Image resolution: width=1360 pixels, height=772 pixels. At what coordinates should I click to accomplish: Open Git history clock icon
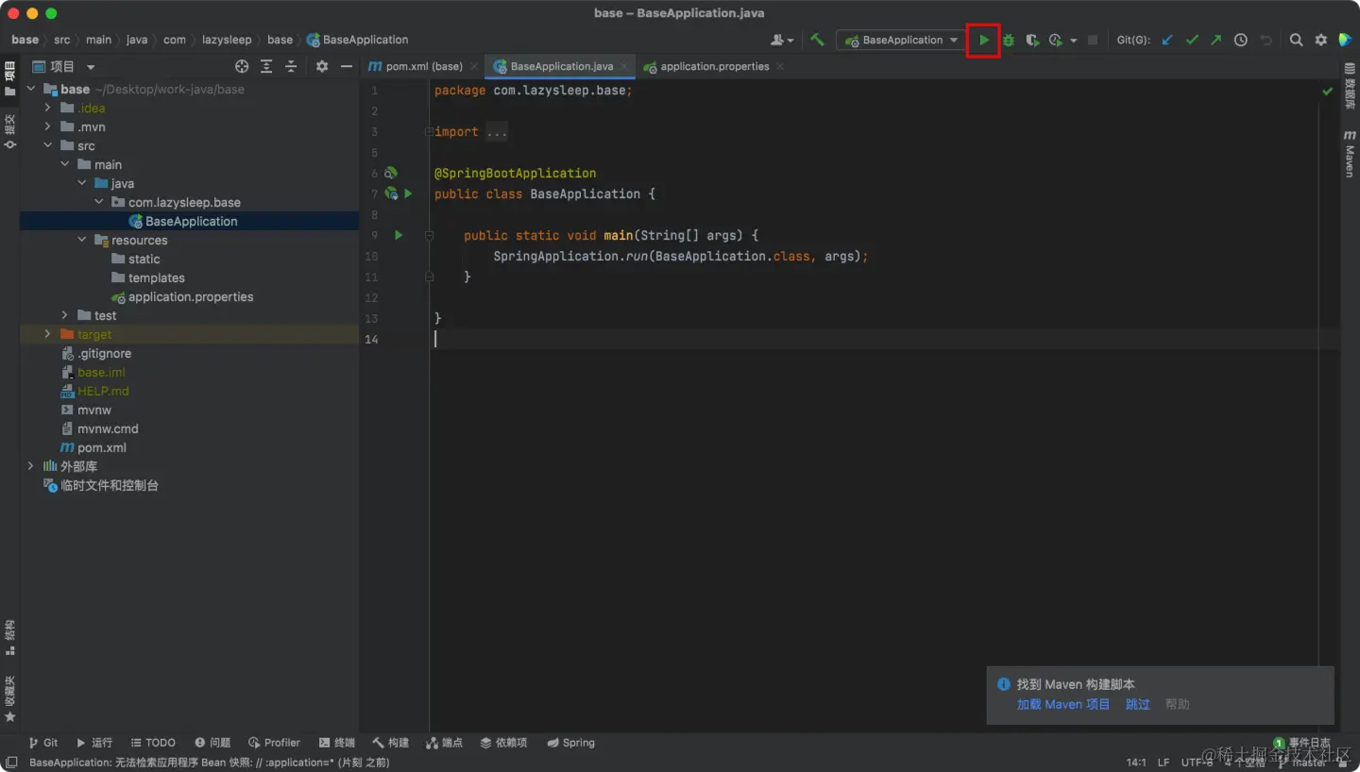point(1241,41)
